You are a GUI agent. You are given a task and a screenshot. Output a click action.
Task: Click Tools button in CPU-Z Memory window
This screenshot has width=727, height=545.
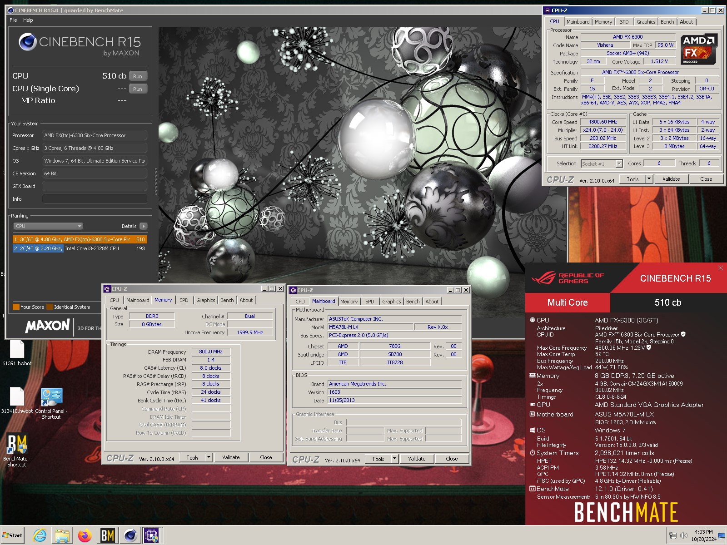point(192,457)
